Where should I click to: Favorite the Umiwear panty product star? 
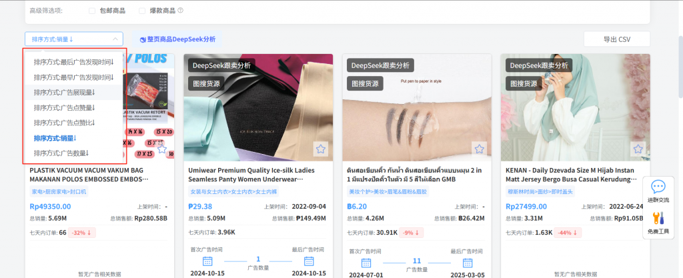click(x=321, y=149)
